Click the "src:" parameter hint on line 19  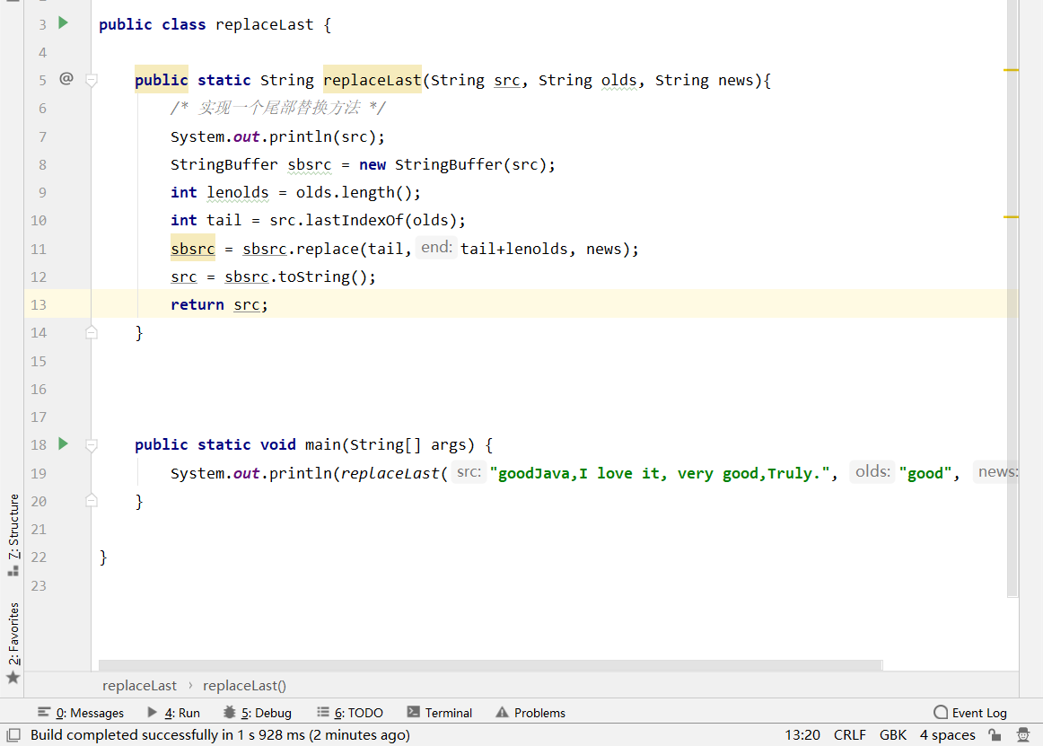click(x=469, y=472)
